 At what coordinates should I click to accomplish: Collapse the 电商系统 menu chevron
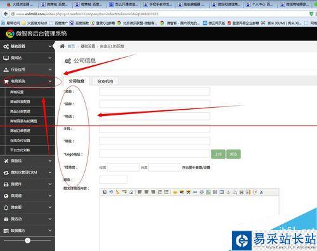coord(50,81)
